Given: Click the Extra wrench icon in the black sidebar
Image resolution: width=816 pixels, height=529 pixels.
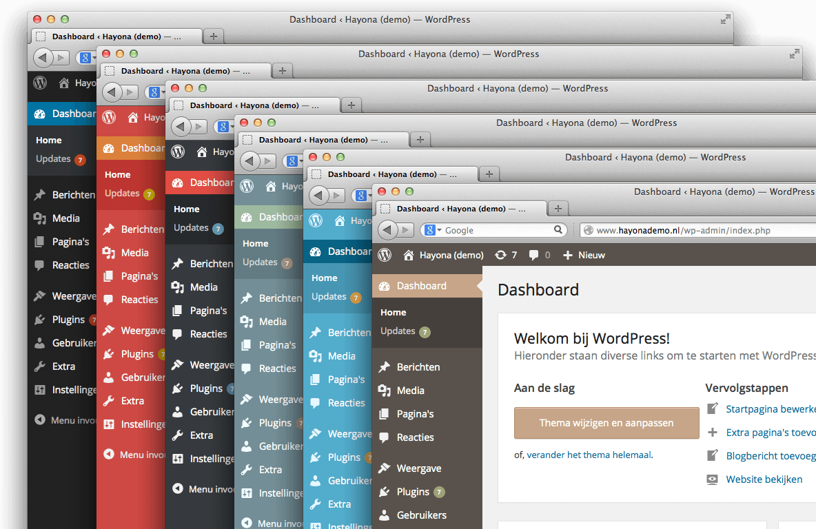Looking at the screenshot, I should pyautogui.click(x=39, y=366).
